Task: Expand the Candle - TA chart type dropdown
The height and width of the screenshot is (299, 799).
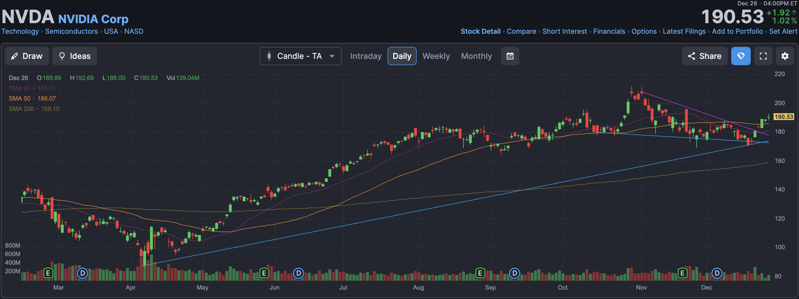Action: pyautogui.click(x=300, y=56)
